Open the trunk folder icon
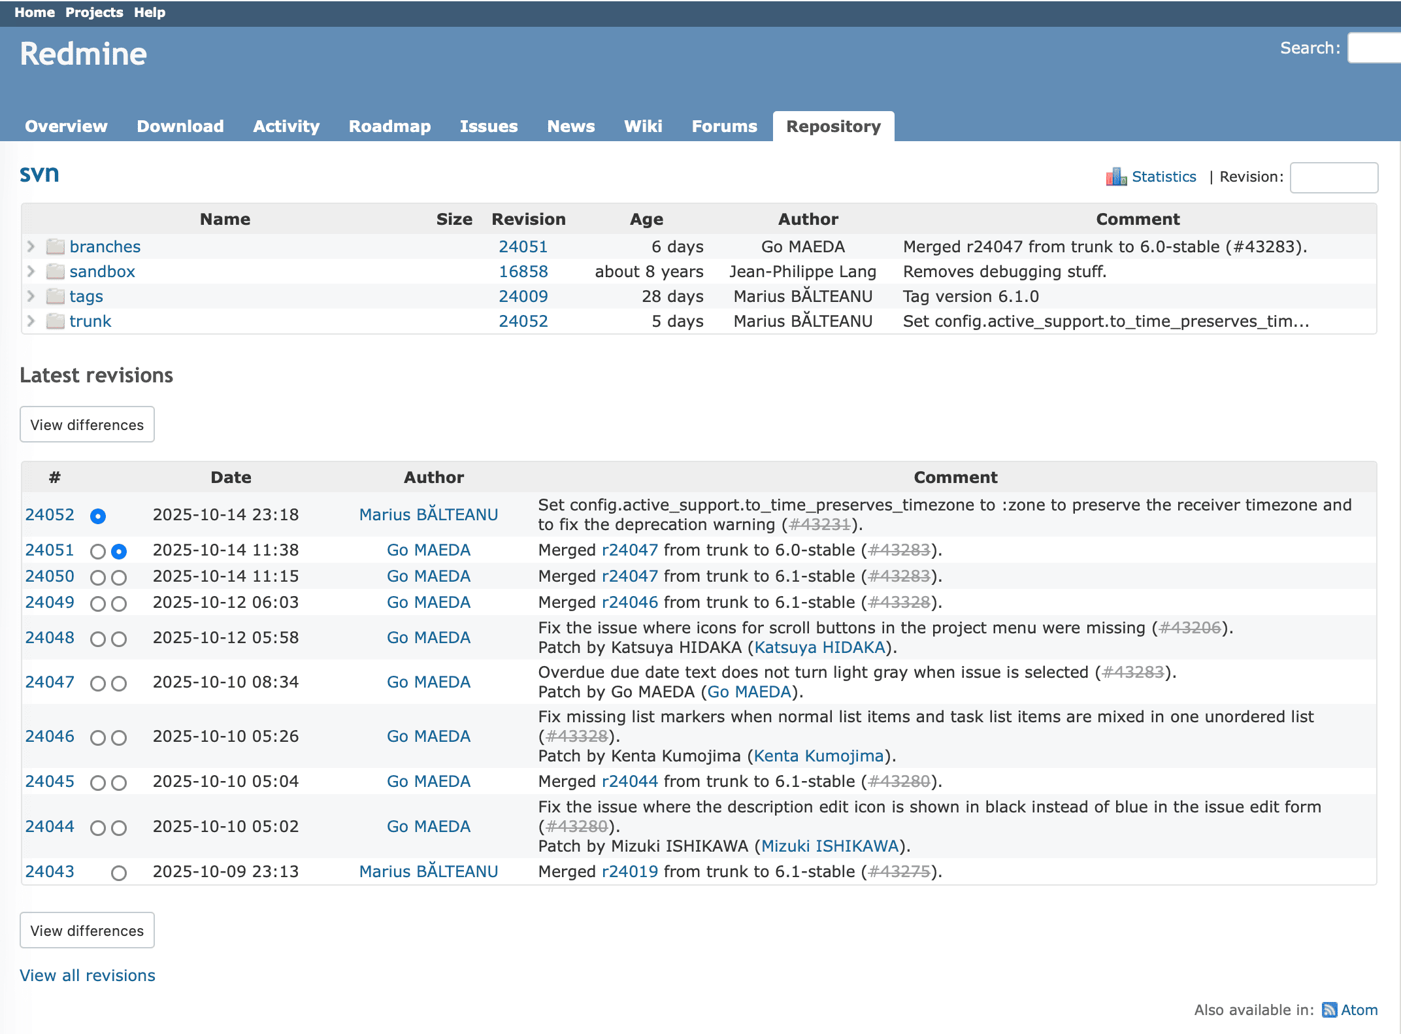 55,321
